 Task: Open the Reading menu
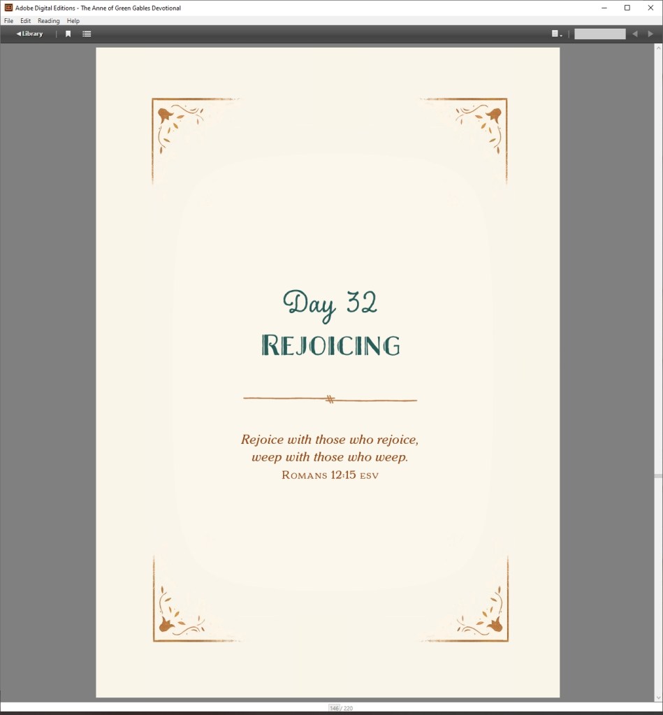coord(48,21)
